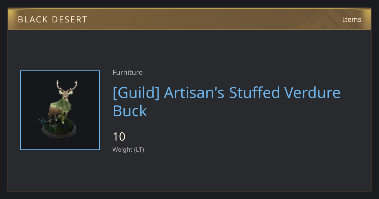Select the deer's antlers in the thumbnail

[x=67, y=86]
